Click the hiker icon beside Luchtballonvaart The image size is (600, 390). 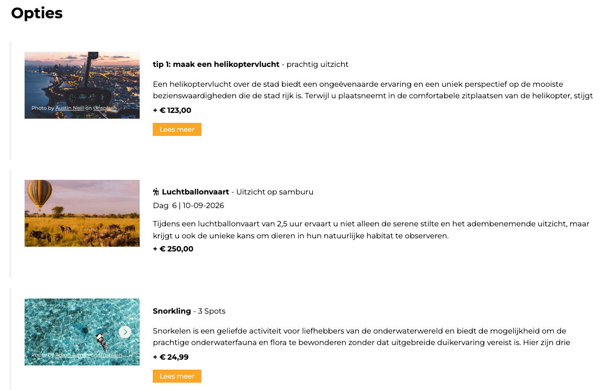click(156, 192)
